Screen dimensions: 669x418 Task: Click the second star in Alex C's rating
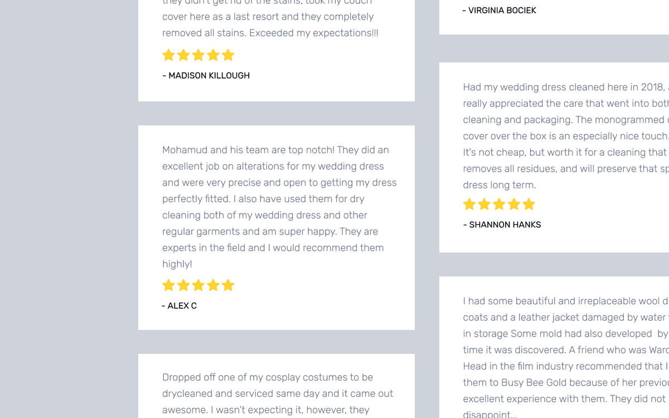(x=183, y=285)
